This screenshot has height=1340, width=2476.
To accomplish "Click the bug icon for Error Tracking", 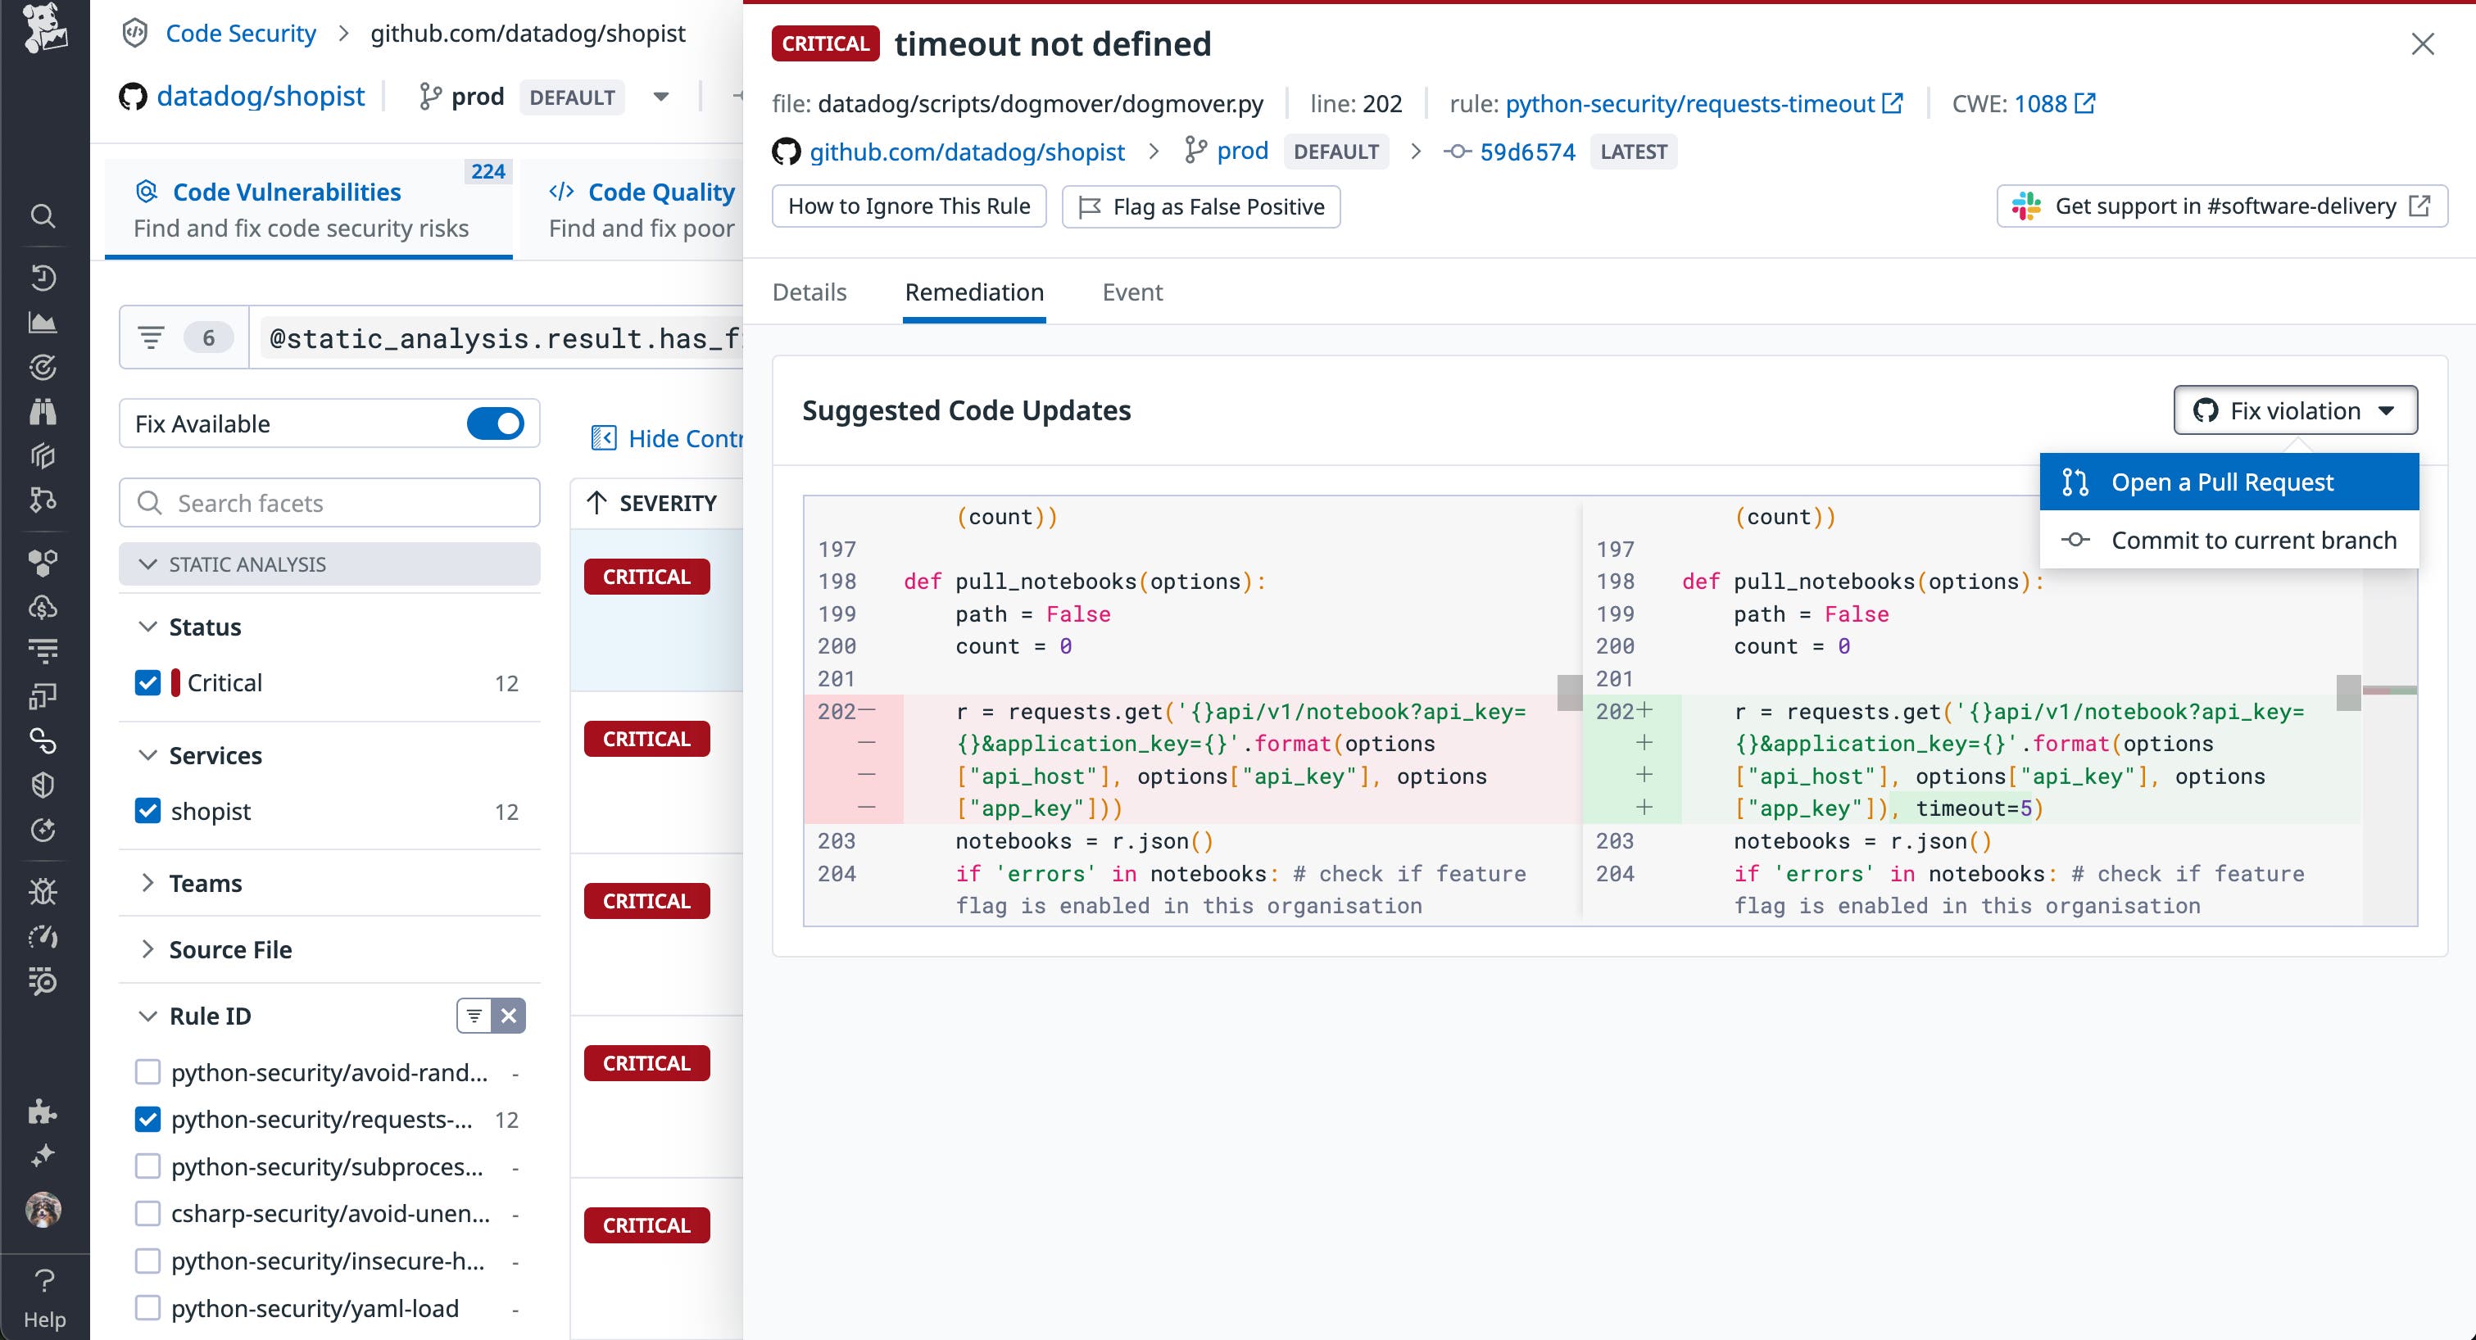I will (44, 890).
